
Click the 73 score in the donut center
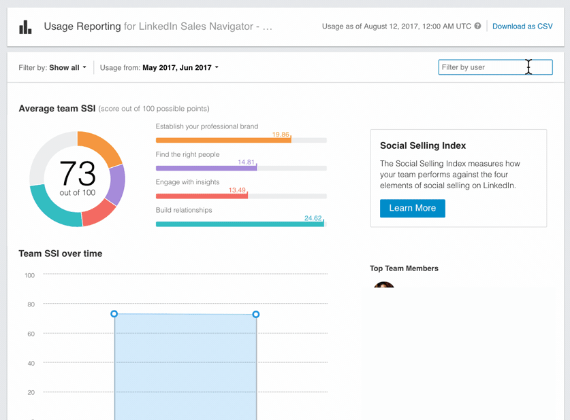point(77,173)
